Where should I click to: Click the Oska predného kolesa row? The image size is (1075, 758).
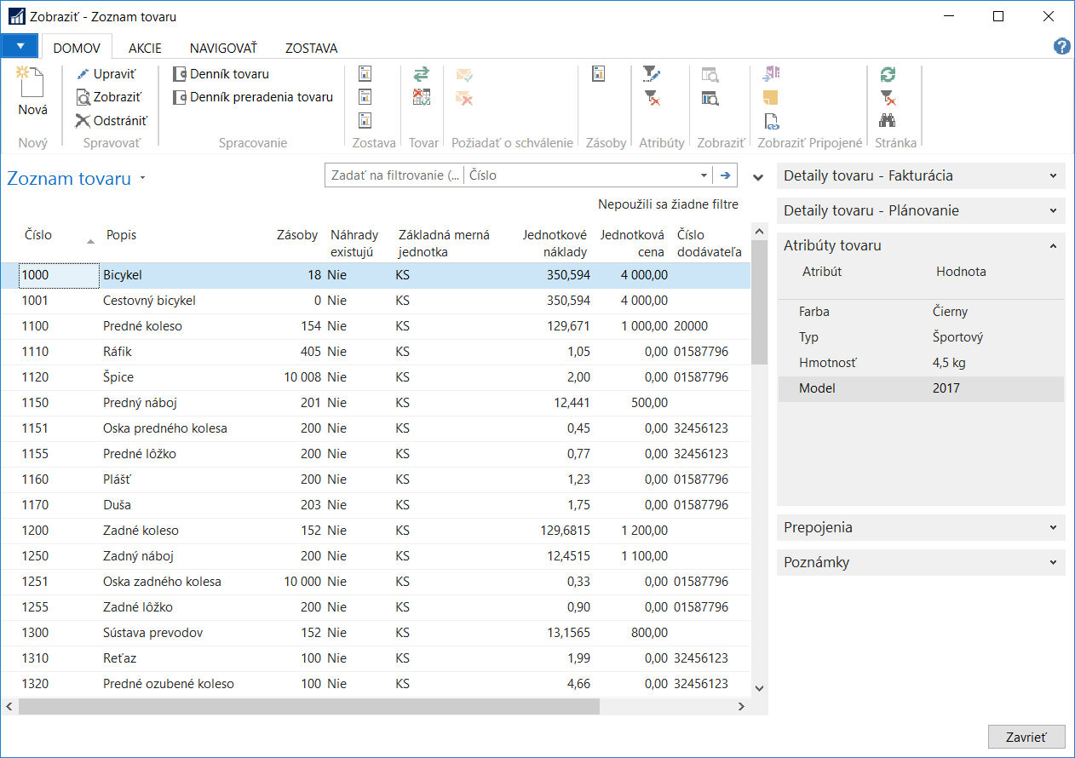(375, 428)
